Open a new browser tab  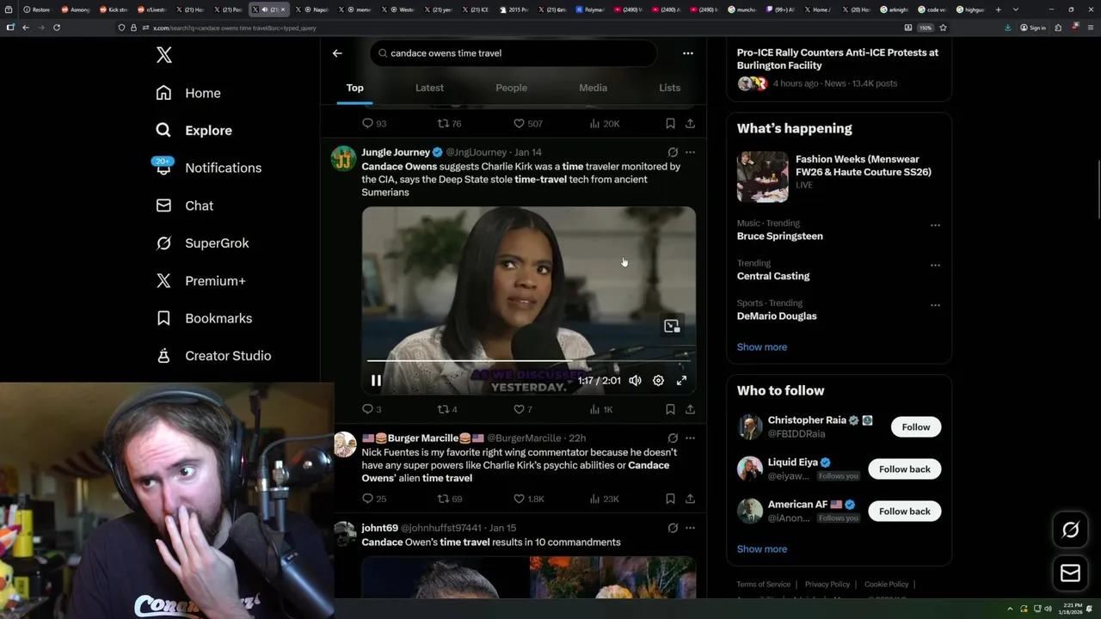coord(998,9)
